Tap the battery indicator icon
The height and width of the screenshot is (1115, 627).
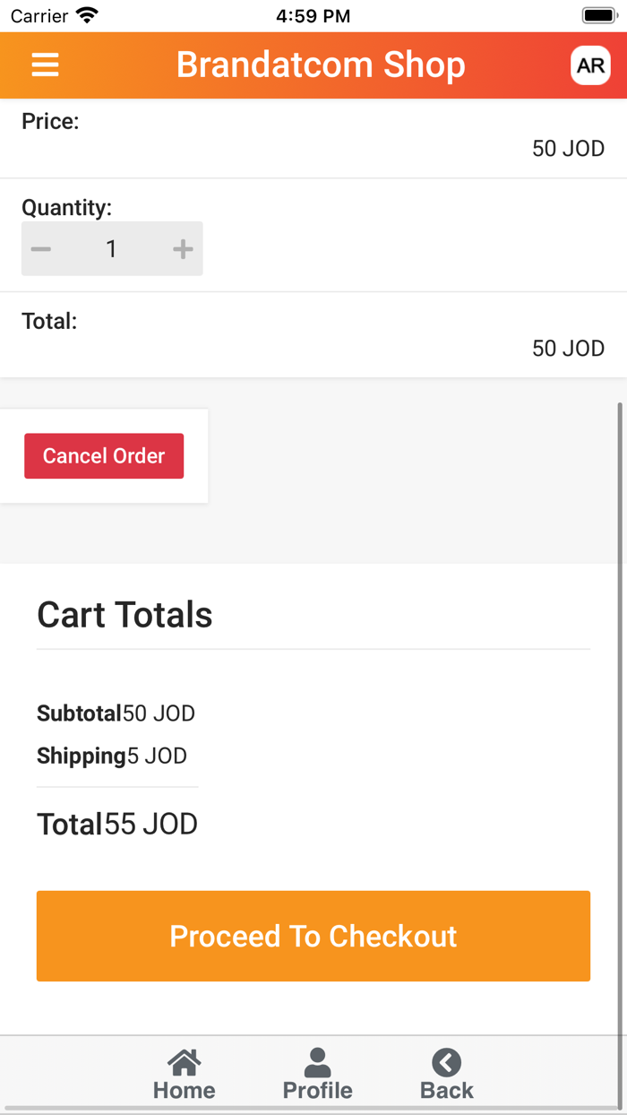point(599,13)
